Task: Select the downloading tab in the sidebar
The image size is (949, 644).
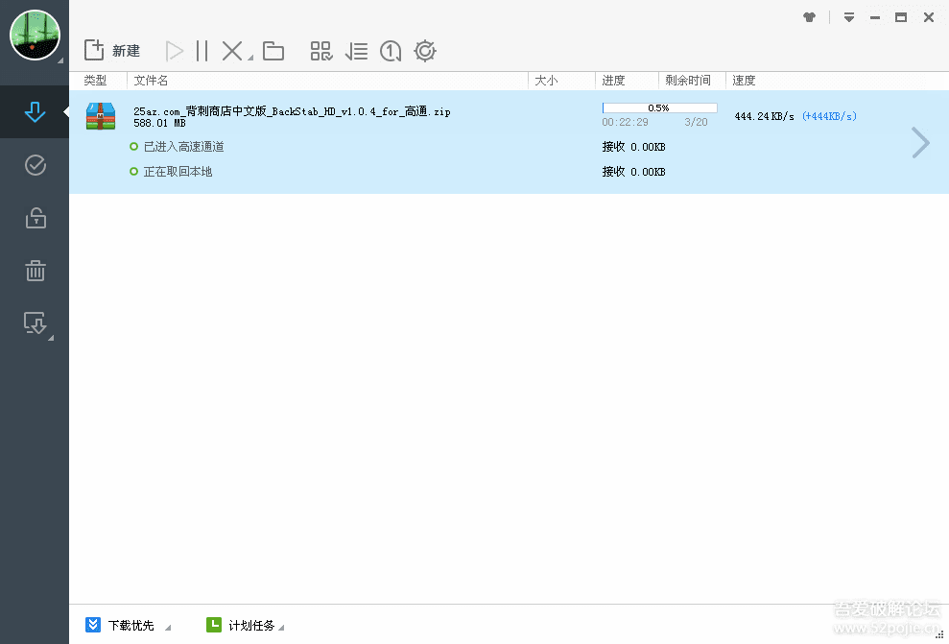Action: click(35, 112)
